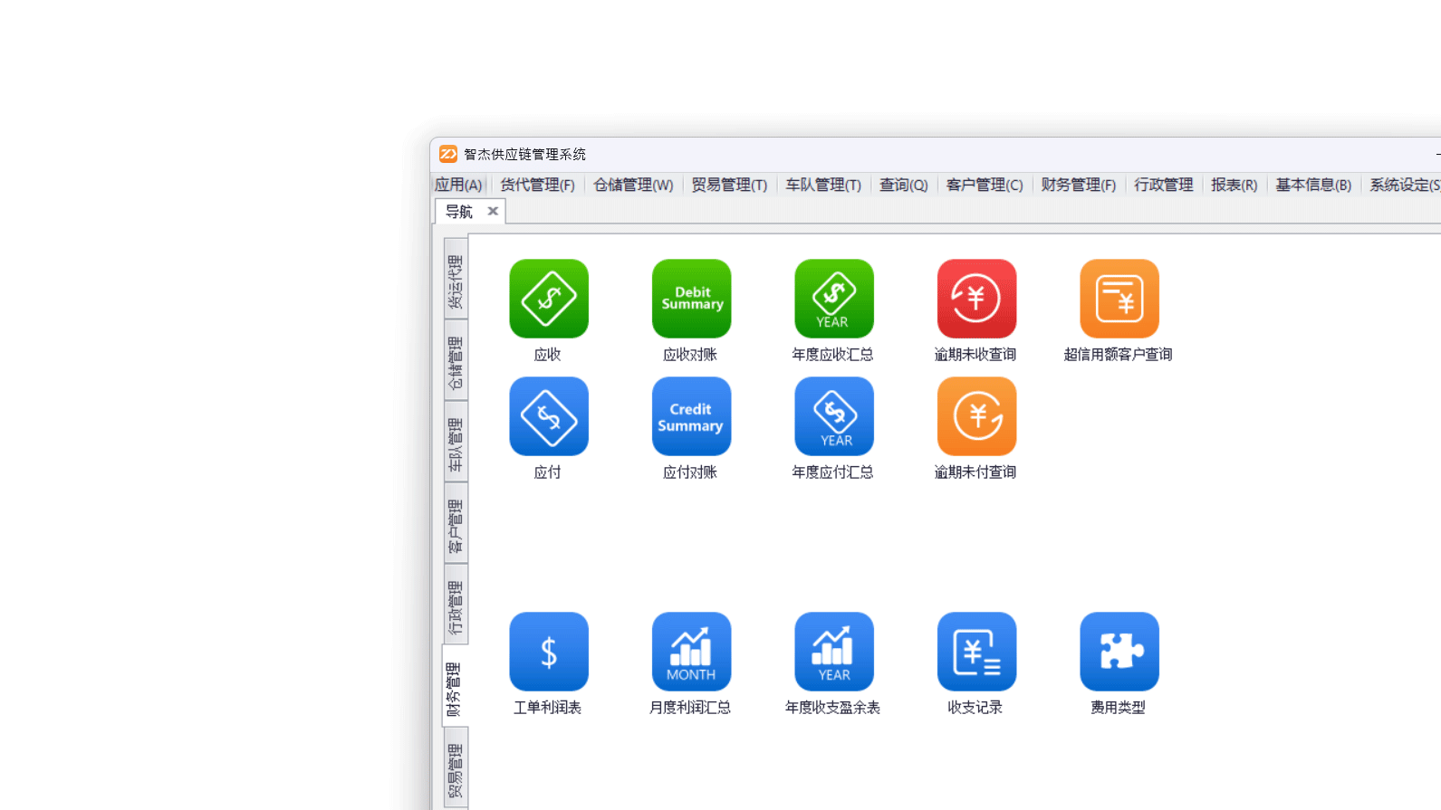Open the 财务管理(F) menu
Image resolution: width=1441 pixels, height=810 pixels.
click(1078, 185)
